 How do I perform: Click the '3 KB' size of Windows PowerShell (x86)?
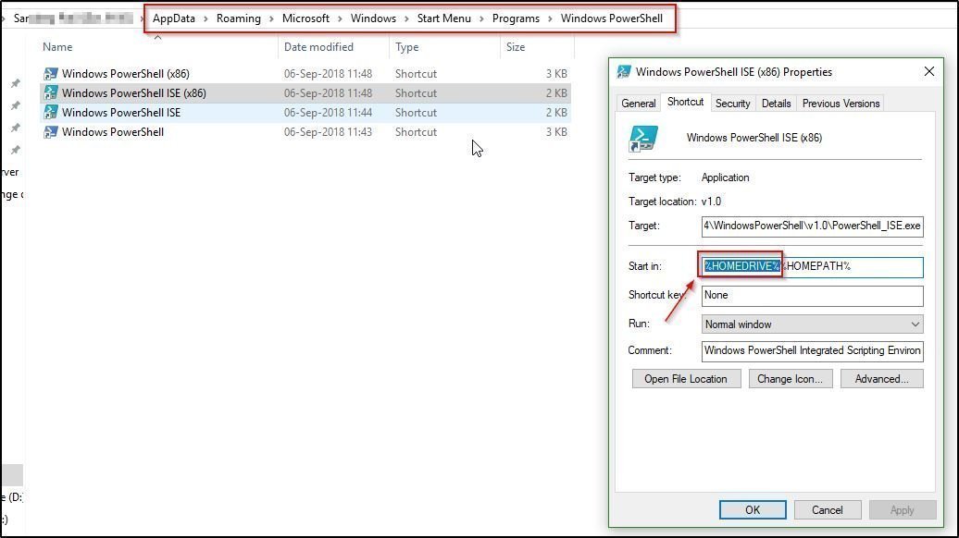556,74
